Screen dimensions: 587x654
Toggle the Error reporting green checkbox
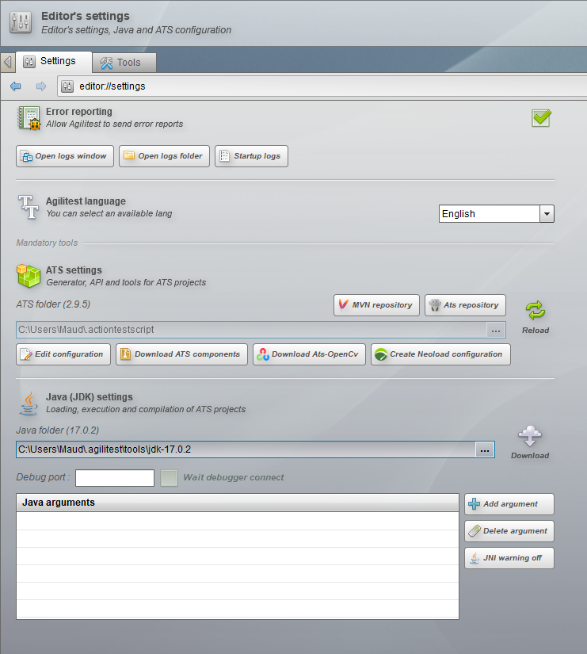pyautogui.click(x=541, y=118)
